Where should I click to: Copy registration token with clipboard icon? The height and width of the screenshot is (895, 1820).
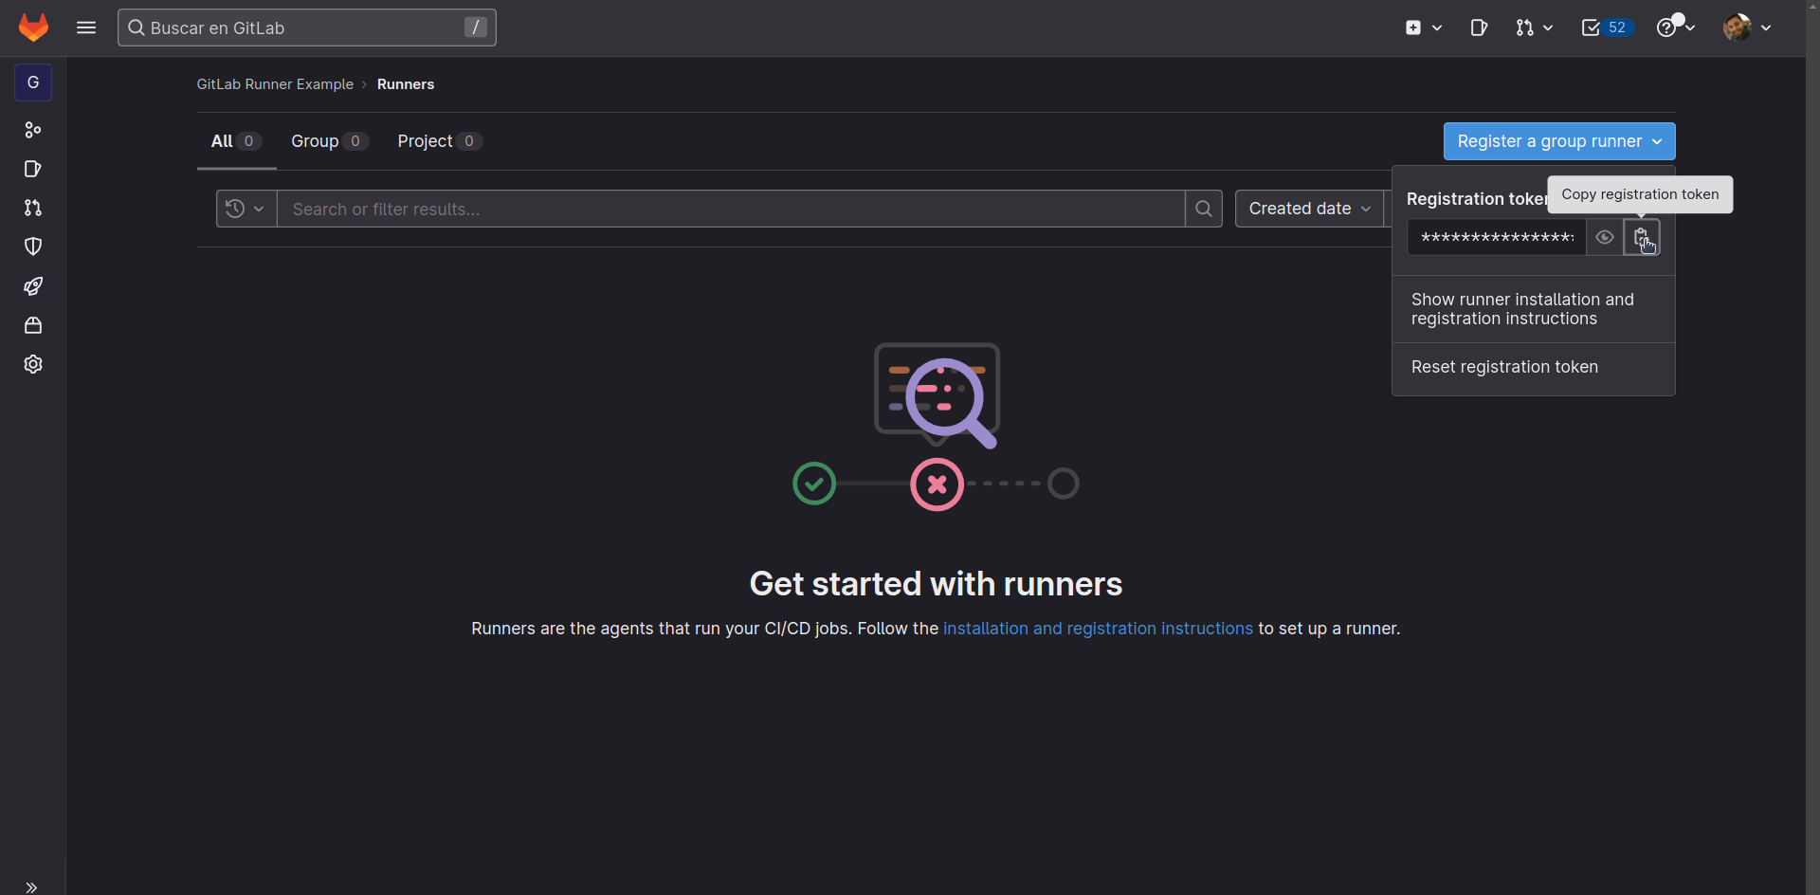coord(1642,237)
